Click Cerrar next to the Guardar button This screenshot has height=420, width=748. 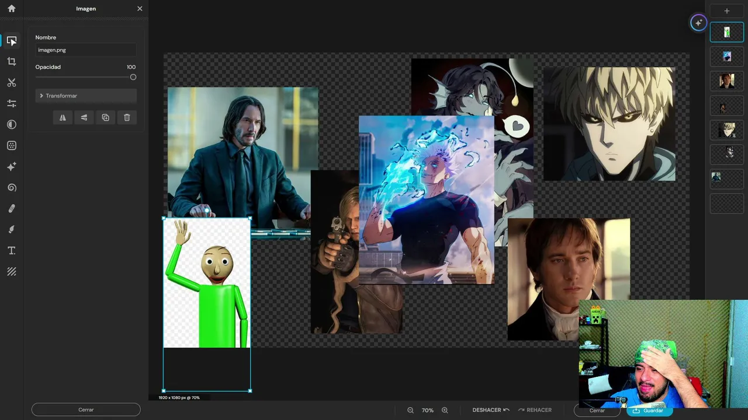(597, 411)
